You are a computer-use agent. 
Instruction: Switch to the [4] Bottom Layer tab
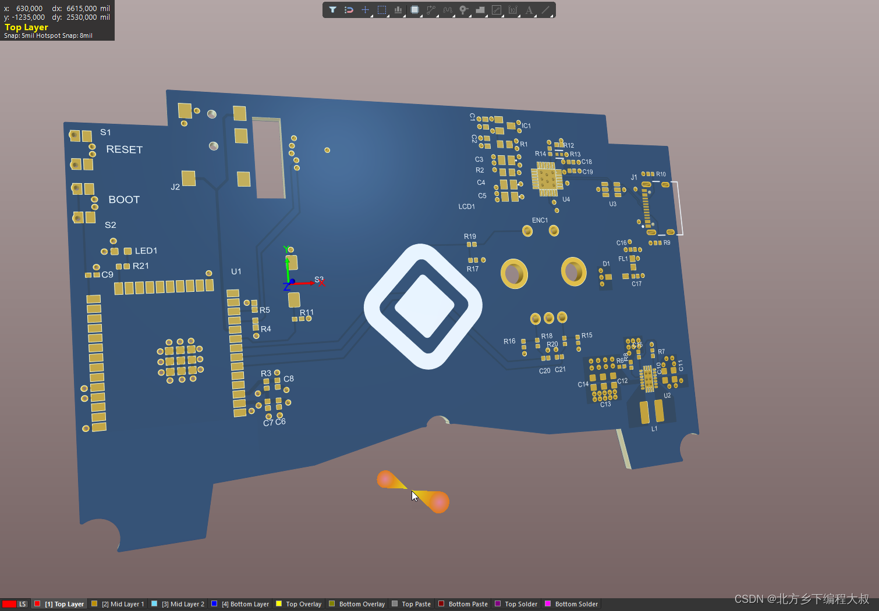coord(240,604)
